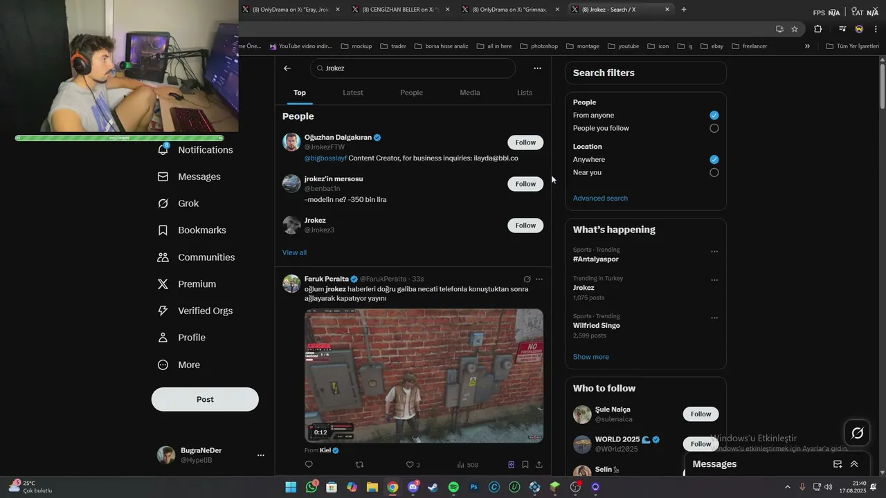This screenshot has height=498, width=886.
Task: Follow Şule Nalça
Action: [x=700, y=414]
